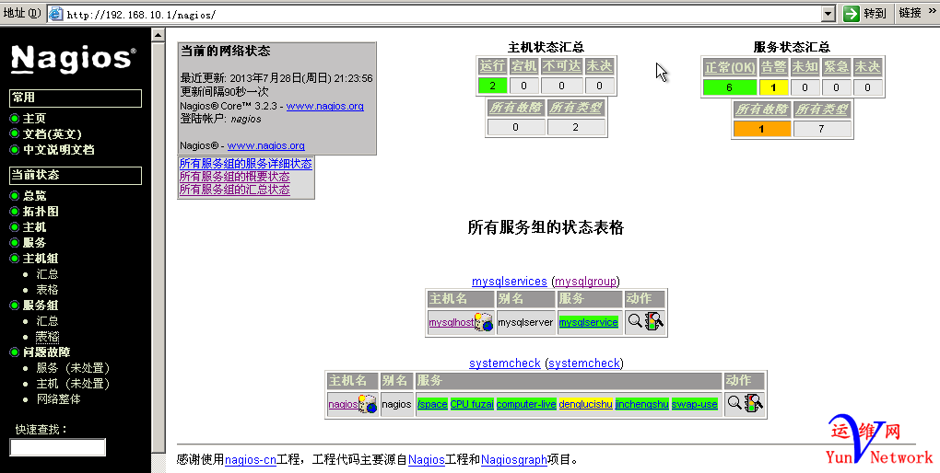Screen dimensions: 940x473
Task: Open 主页 in the sidebar
Action: (34, 119)
